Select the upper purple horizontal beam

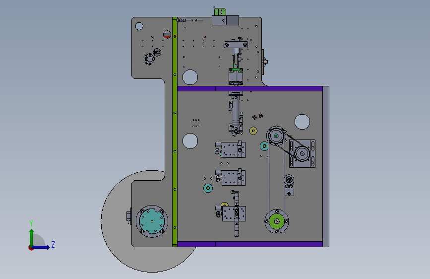[250, 89]
